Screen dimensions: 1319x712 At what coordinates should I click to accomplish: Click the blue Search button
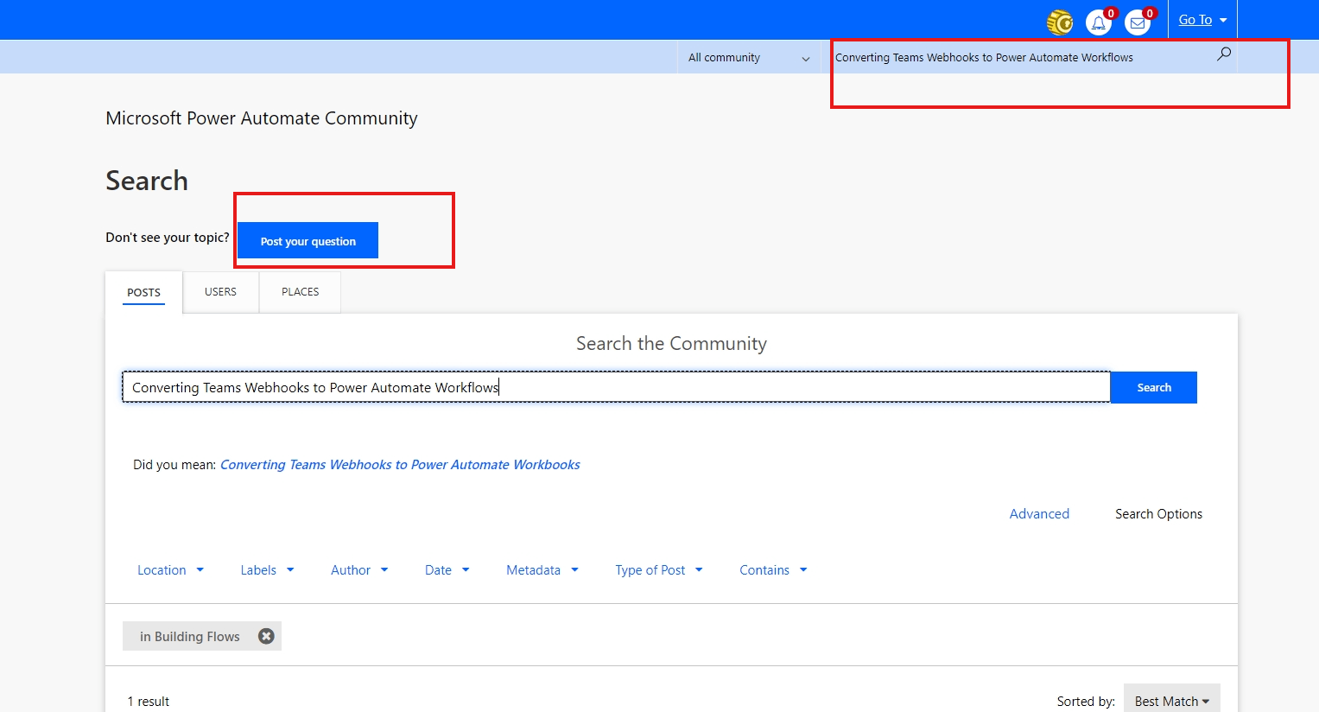coord(1154,387)
